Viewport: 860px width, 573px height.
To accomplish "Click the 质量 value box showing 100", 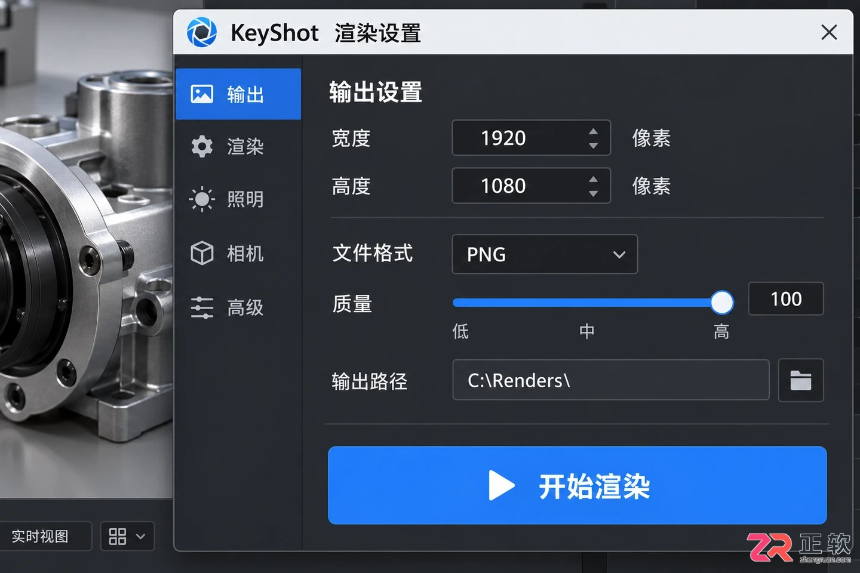I will pos(786,298).
